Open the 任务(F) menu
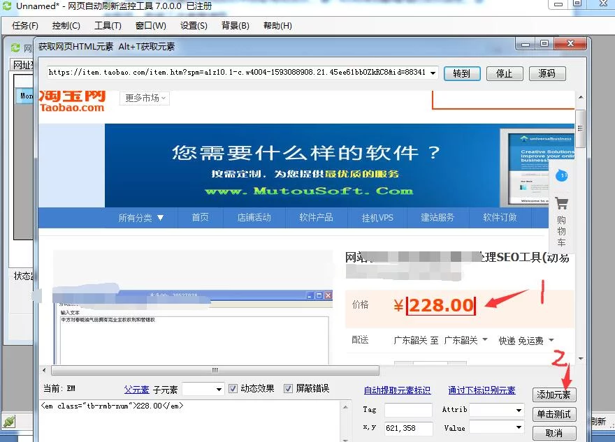This screenshot has height=442, width=615. point(24,26)
